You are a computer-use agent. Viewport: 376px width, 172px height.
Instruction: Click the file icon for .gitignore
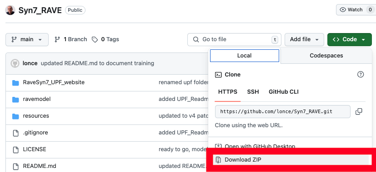pyautogui.click(x=15, y=133)
